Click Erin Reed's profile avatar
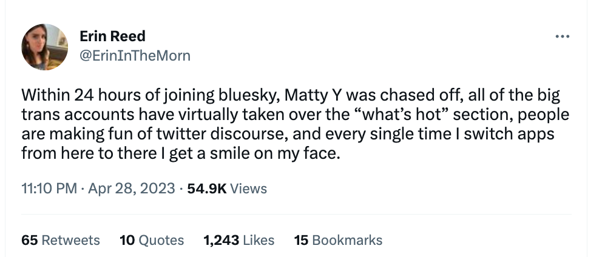This screenshot has height=257, width=602. point(44,47)
